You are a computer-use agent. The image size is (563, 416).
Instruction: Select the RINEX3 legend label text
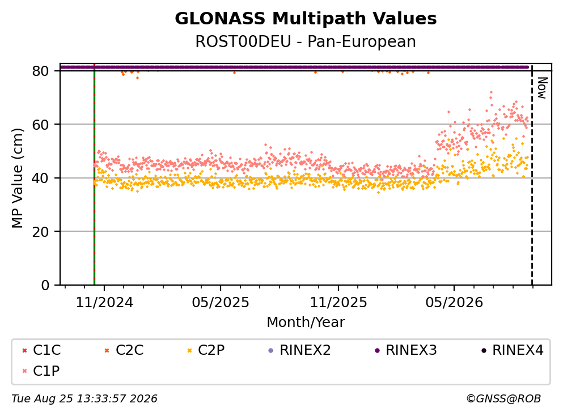tap(411, 350)
